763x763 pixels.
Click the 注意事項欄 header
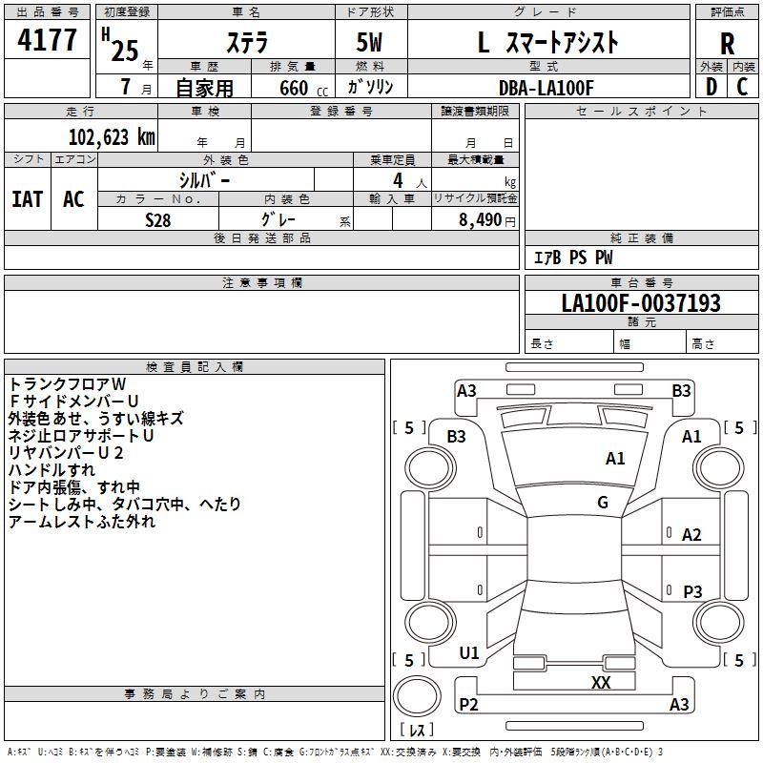pyautogui.click(x=262, y=282)
